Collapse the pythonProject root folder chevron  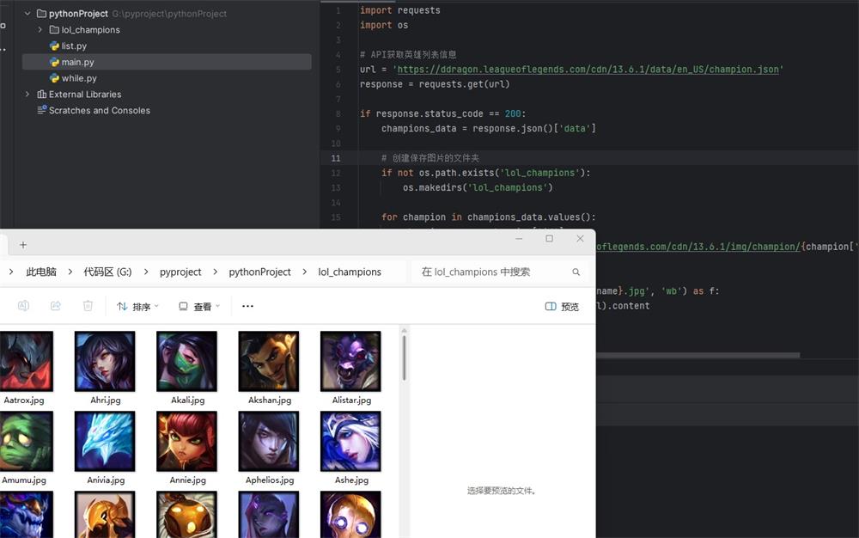(x=27, y=13)
